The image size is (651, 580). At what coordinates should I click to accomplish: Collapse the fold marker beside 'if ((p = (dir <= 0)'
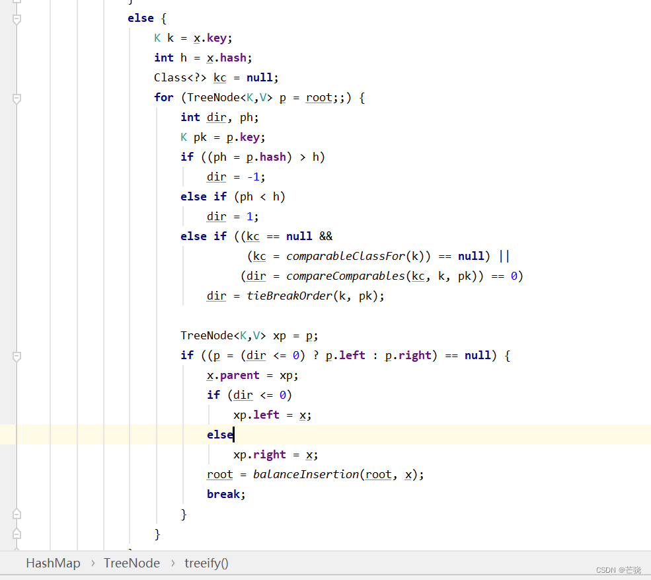[x=17, y=356]
